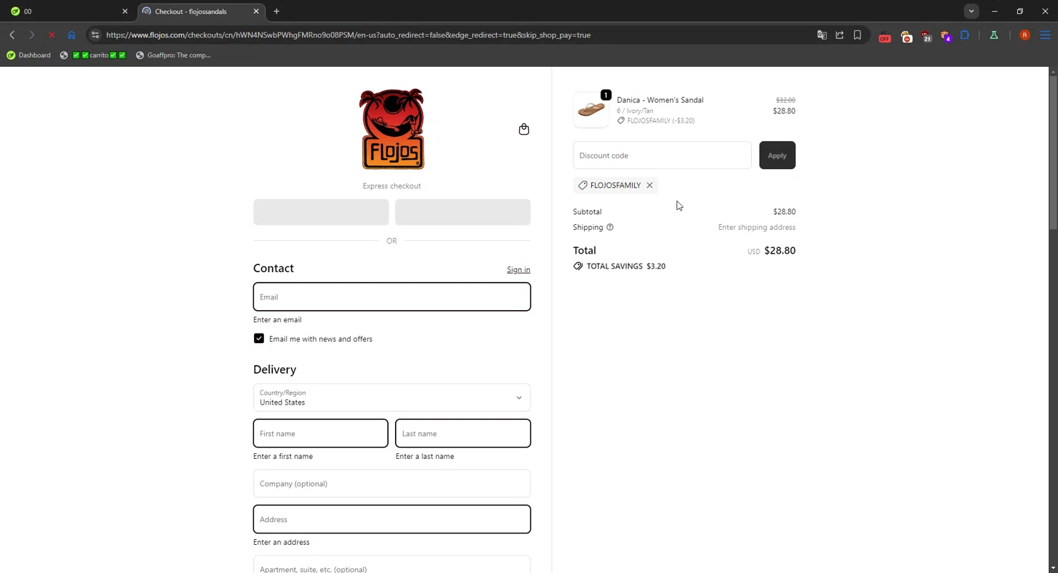
Task: Click the Enter shipping address text
Action: click(x=757, y=227)
